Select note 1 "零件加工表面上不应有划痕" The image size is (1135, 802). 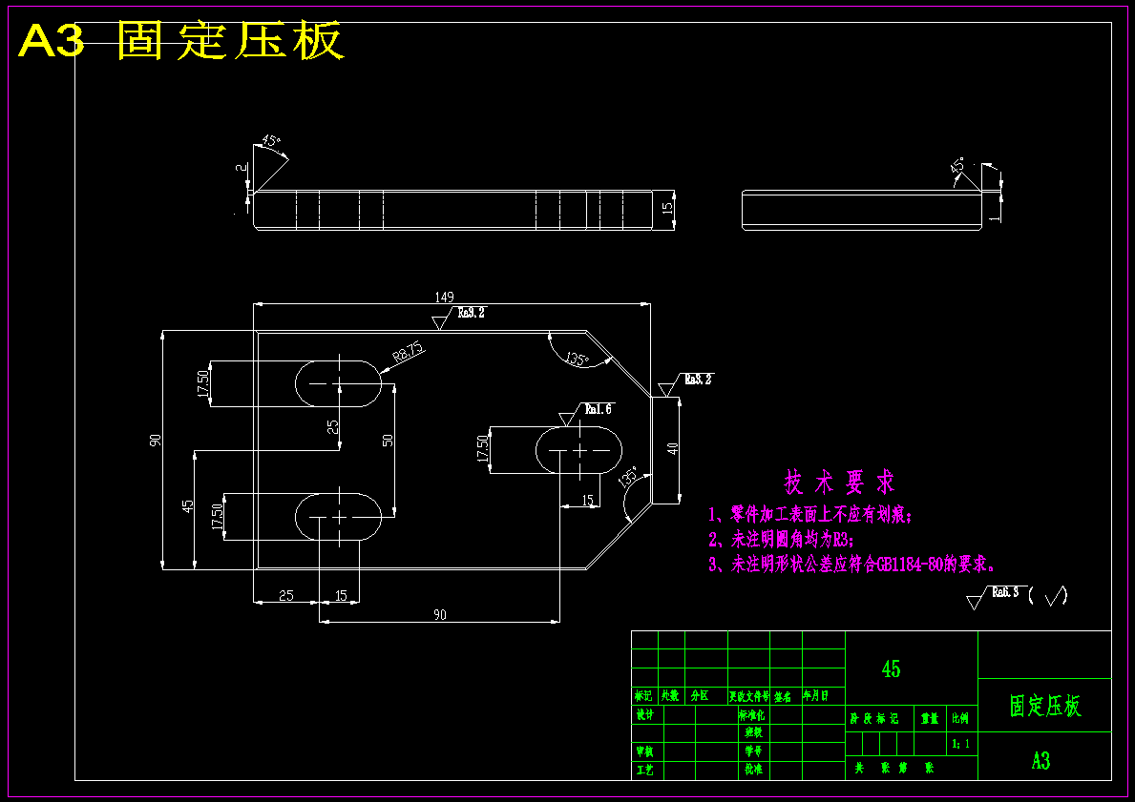click(810, 515)
